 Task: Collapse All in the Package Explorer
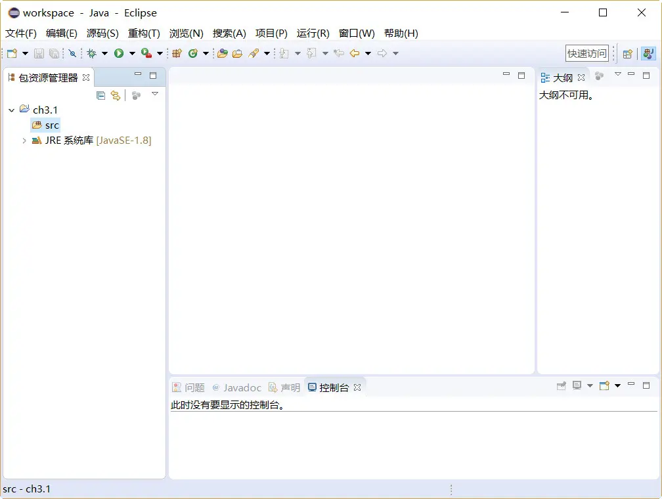100,95
